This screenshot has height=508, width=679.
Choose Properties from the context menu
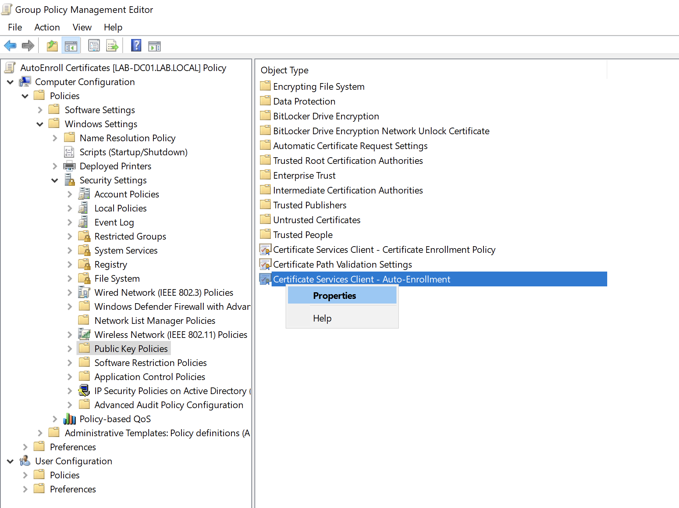coord(334,296)
